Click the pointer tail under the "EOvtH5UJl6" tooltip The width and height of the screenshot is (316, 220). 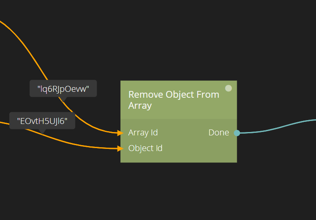tap(42, 131)
